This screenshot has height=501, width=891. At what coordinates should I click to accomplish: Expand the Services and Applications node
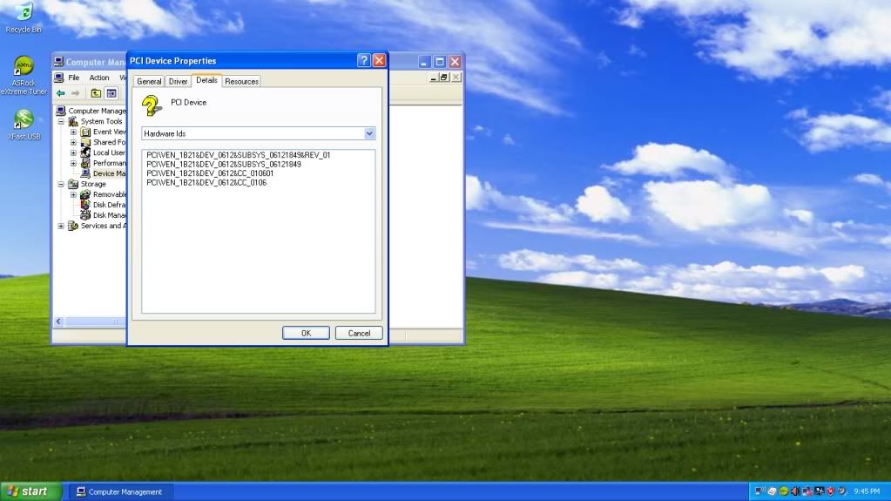(62, 227)
